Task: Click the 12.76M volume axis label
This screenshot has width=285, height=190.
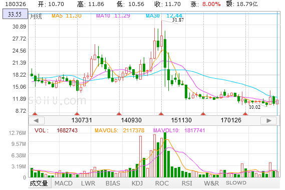Action: [x=17, y=133]
